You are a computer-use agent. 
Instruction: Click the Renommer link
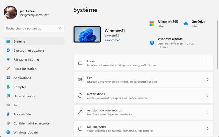pyautogui.click(x=112, y=40)
